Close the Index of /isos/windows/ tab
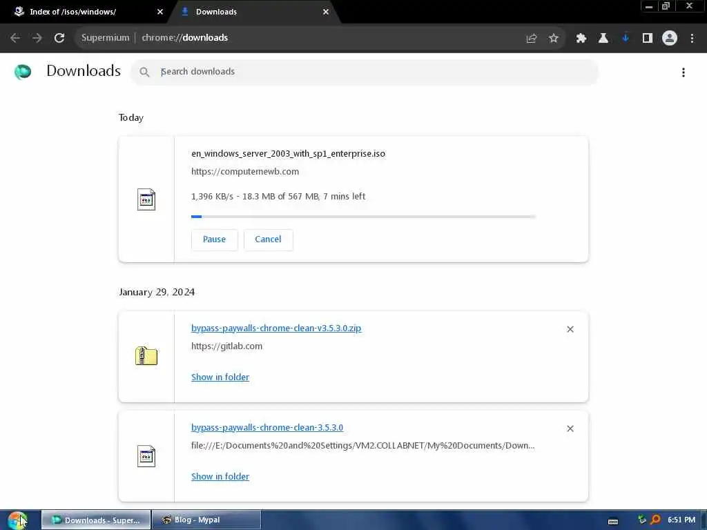Image resolution: width=707 pixels, height=530 pixels. (x=160, y=12)
